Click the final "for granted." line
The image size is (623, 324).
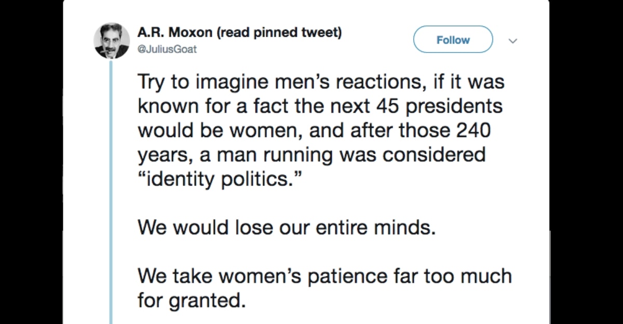tap(189, 300)
